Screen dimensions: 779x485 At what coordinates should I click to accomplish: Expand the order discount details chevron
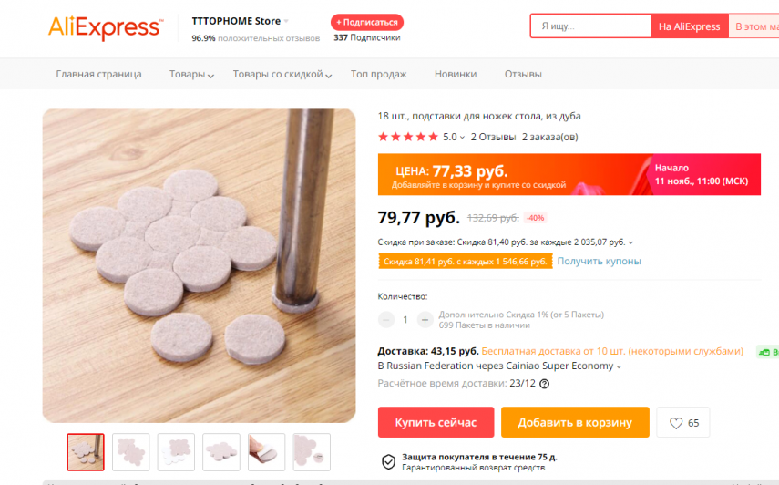(x=631, y=242)
